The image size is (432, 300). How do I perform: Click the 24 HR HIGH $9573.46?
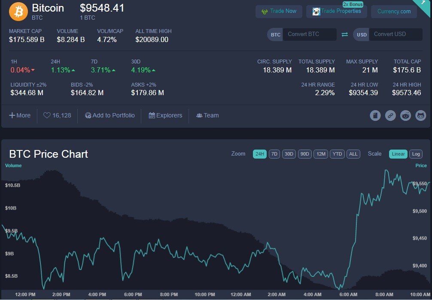pyautogui.click(x=406, y=93)
